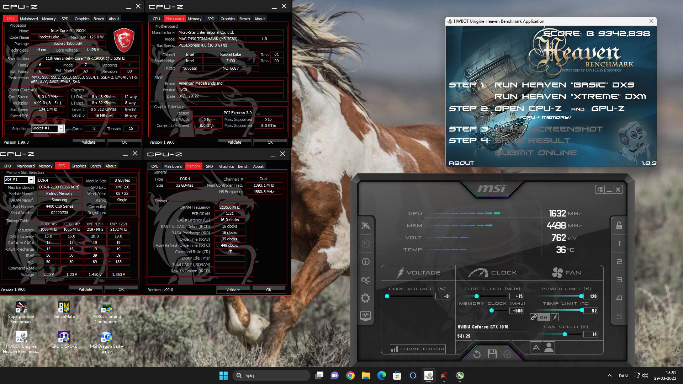This screenshot has height=384, width=683.
Task: Open Google Chrome from the taskbar
Action: [x=350, y=375]
